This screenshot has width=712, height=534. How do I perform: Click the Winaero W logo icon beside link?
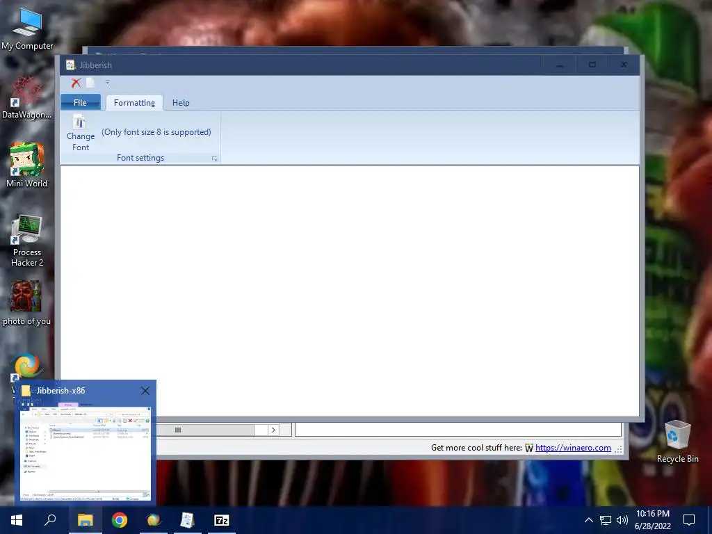point(529,448)
